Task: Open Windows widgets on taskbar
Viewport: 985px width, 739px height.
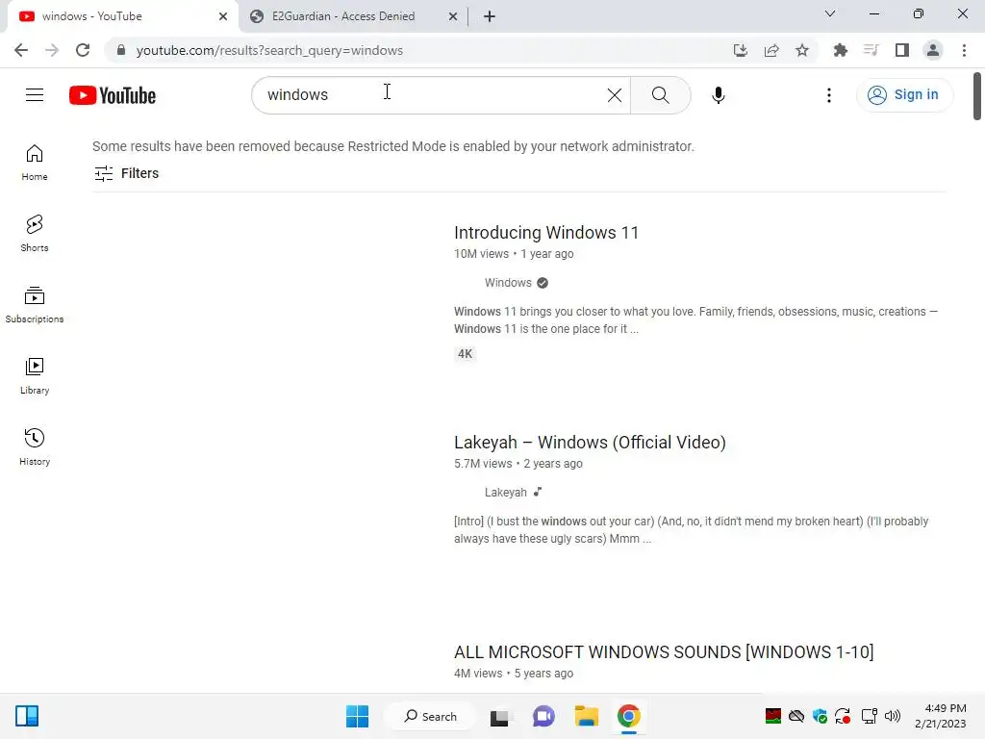Action: point(27,716)
